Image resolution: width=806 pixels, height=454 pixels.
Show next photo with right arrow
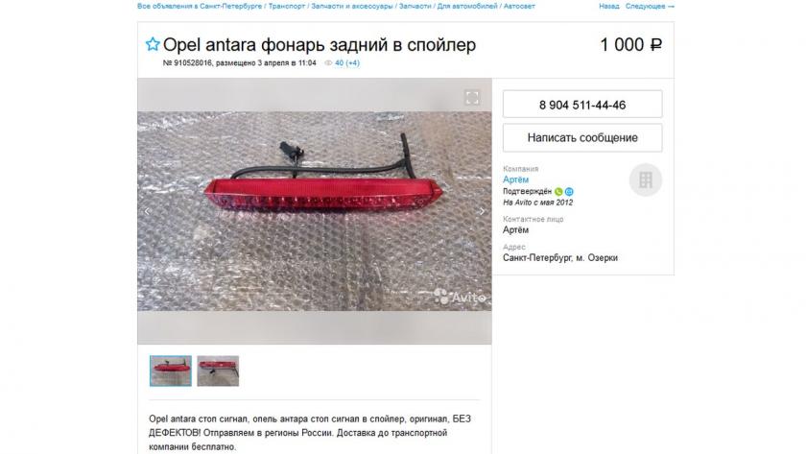pos(482,211)
